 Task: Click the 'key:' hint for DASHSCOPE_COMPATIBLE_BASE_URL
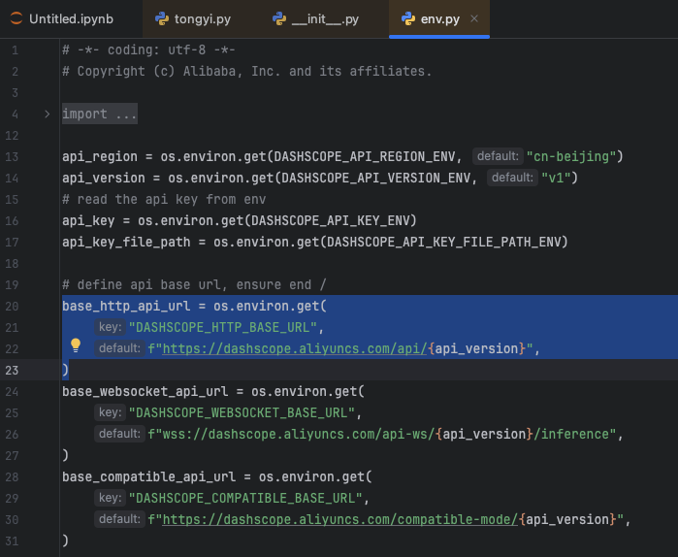(x=110, y=498)
